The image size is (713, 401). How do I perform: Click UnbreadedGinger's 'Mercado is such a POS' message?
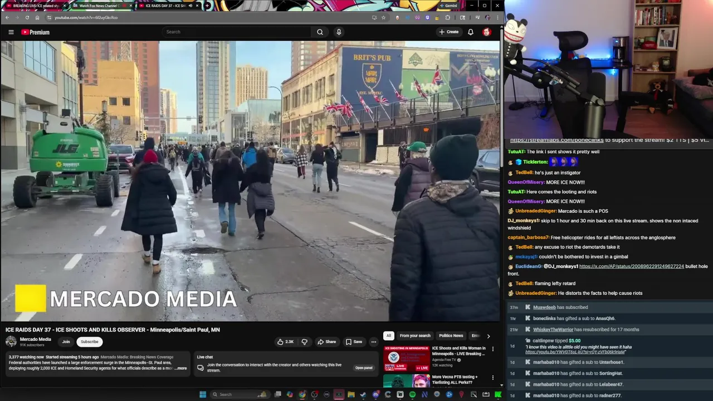583,211
